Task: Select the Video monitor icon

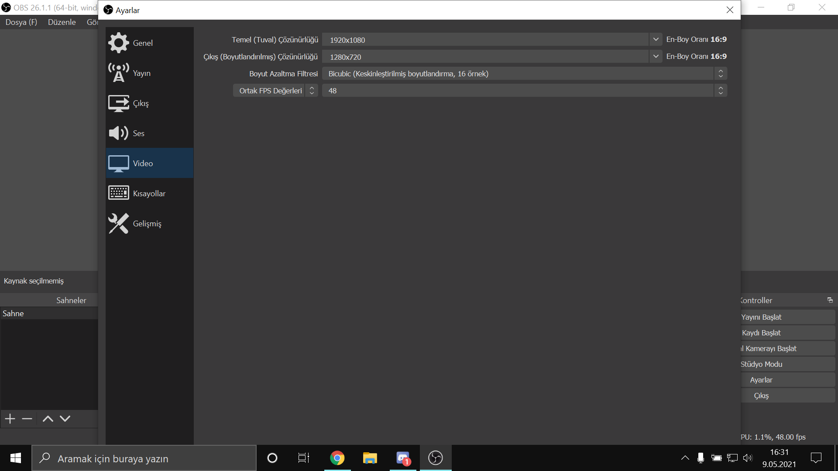Action: pyautogui.click(x=118, y=163)
